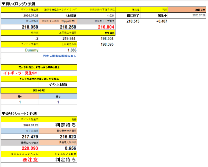
Task: Select the gray '推奨ストップロス' header in short section
Action: click(20, 142)
